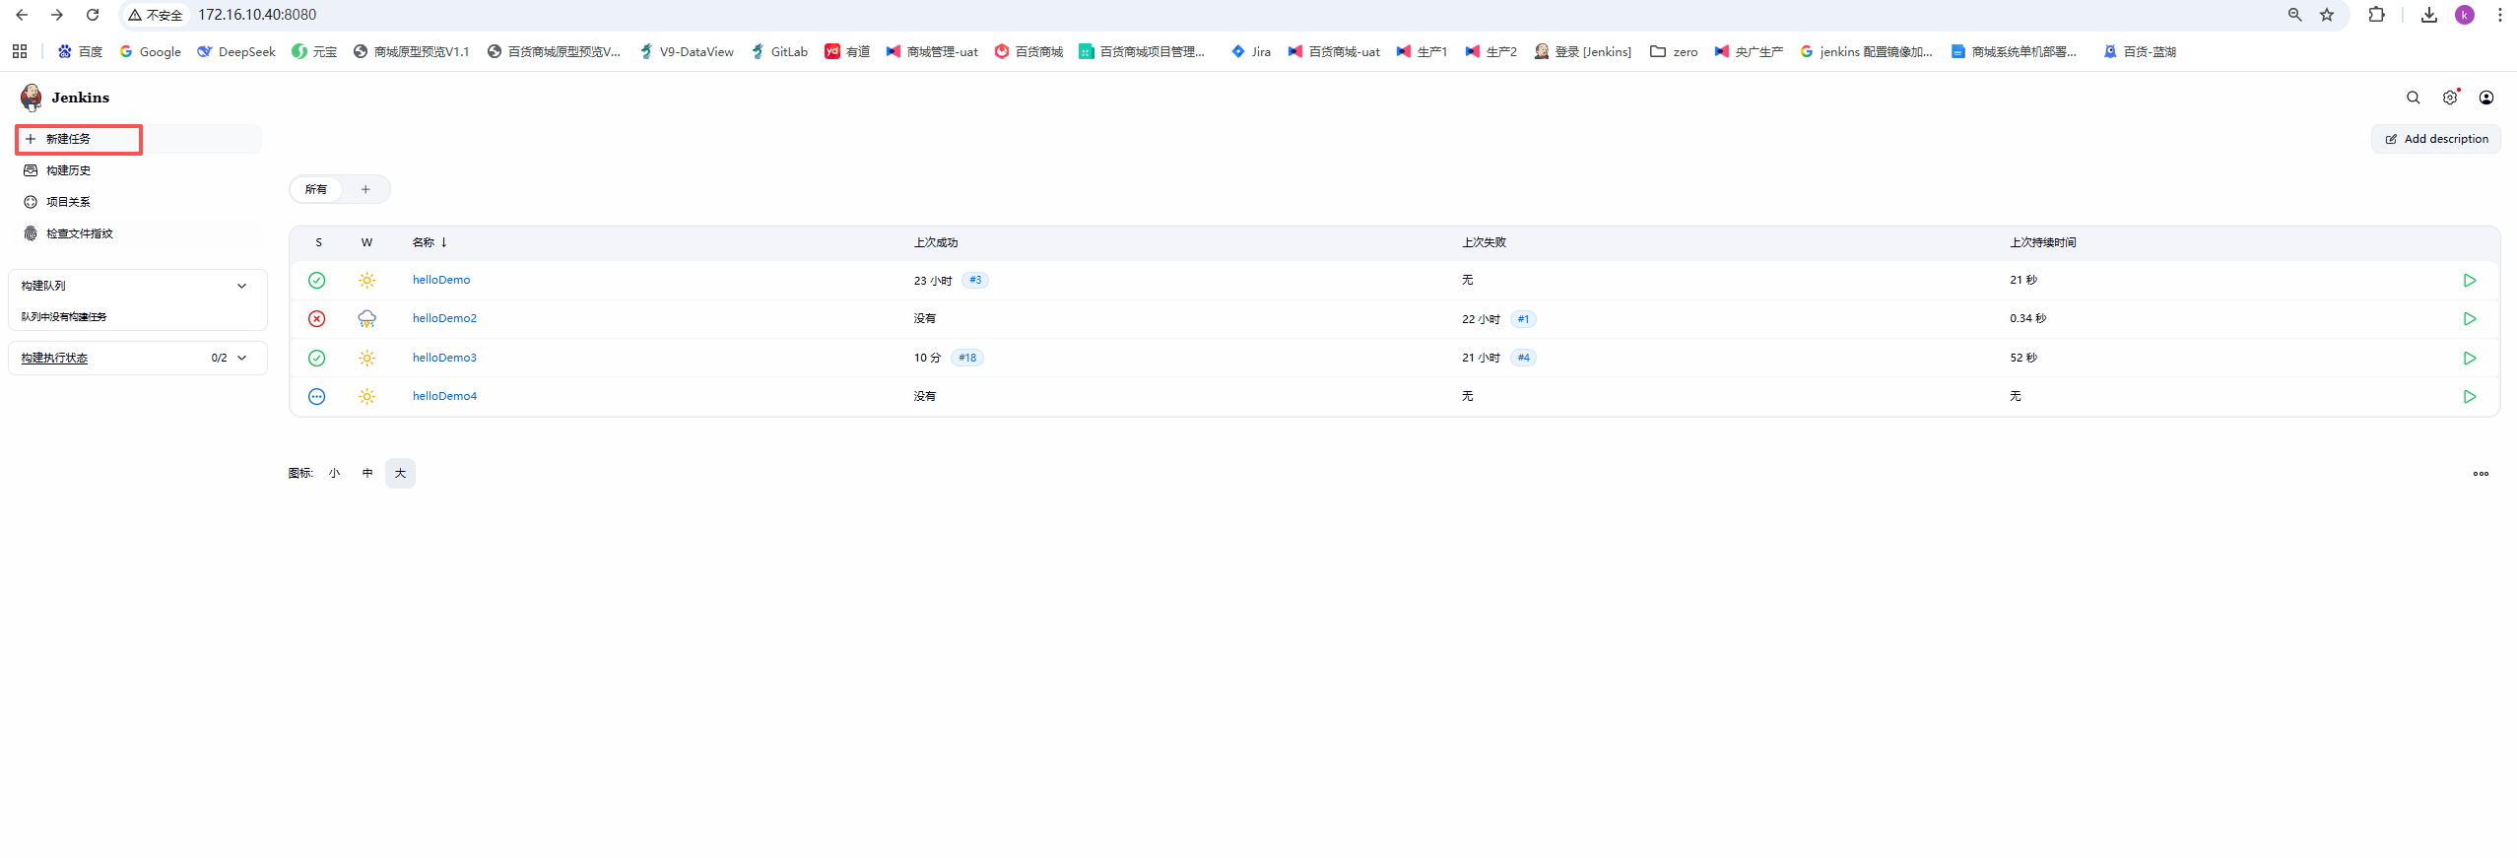This screenshot has width=2517, height=858.
Task: Open the helloDemo3 job
Action: click(x=444, y=358)
